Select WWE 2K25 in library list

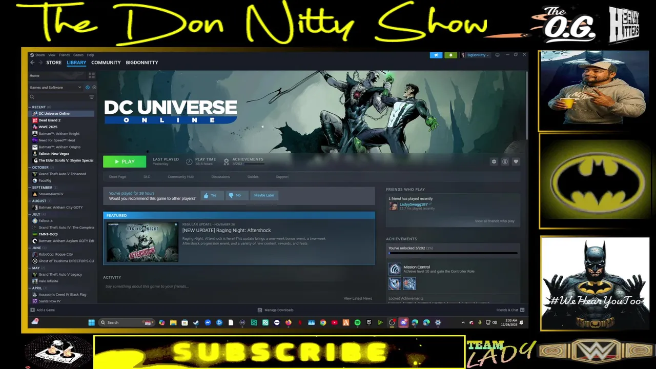61,127
